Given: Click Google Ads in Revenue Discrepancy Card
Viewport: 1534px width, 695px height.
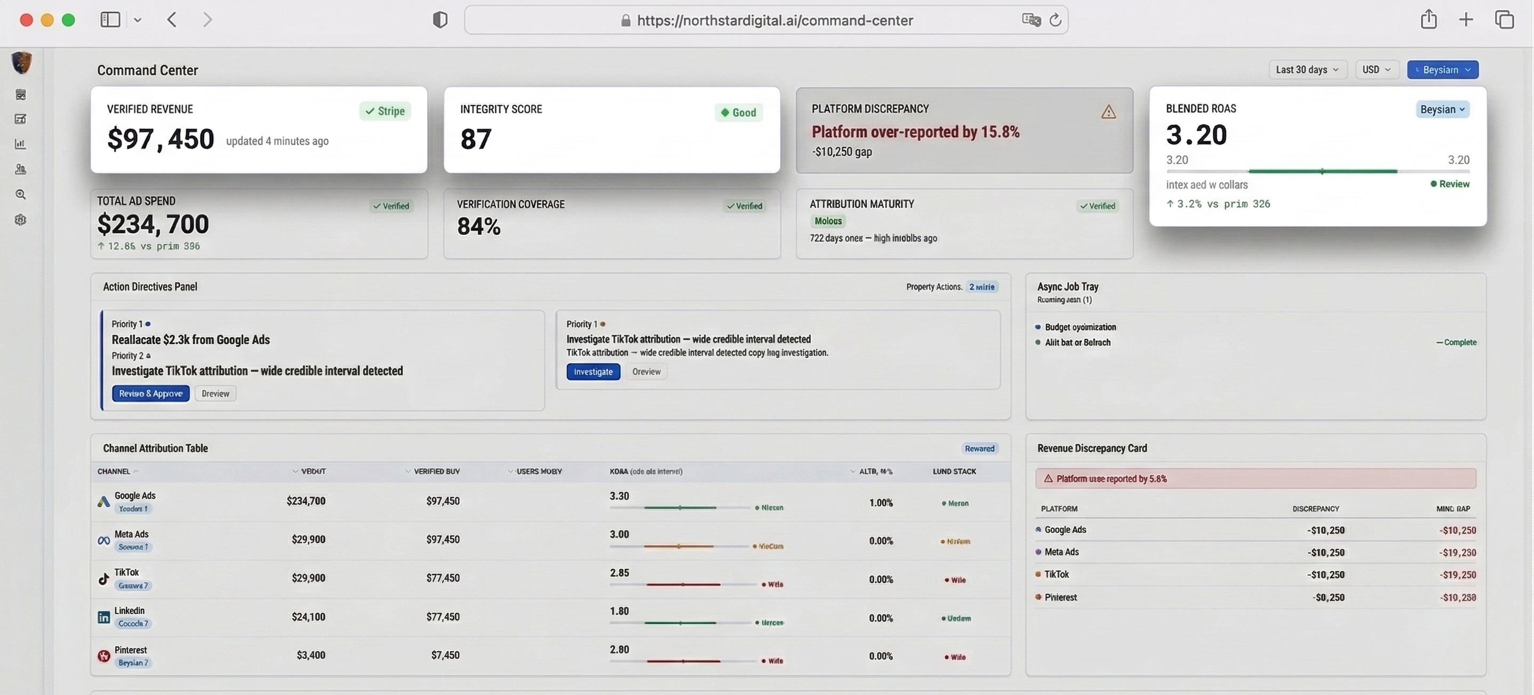Looking at the screenshot, I should [1065, 530].
